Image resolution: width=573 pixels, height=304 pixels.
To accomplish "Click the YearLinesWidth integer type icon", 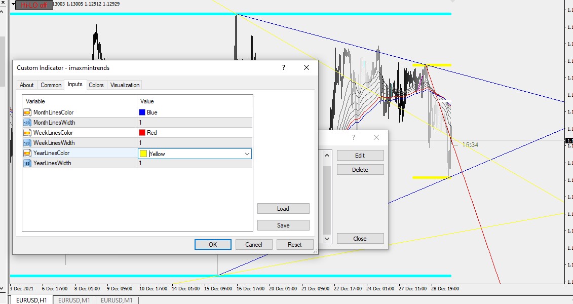I will (27, 163).
